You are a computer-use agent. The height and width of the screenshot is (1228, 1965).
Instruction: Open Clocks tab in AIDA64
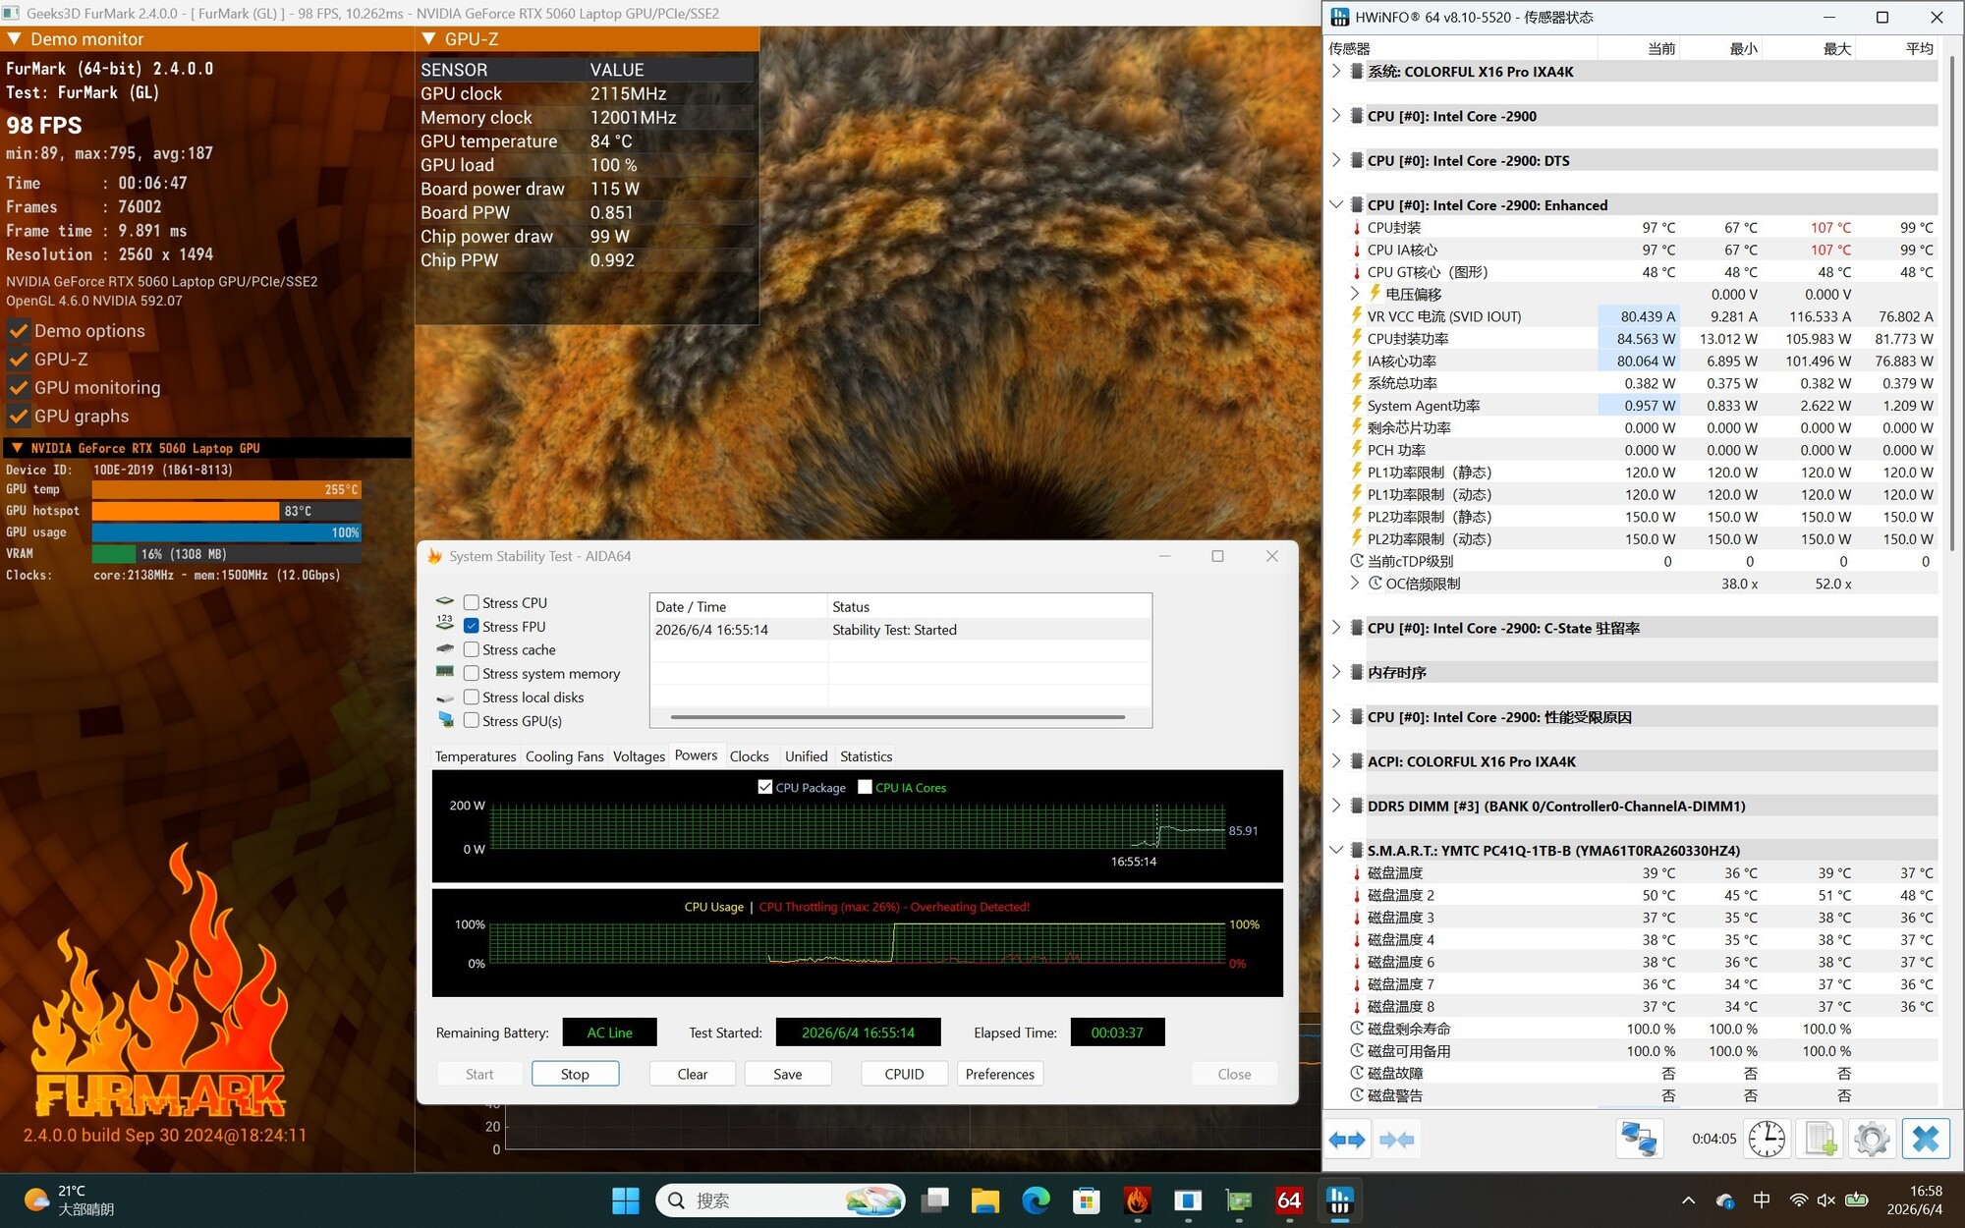pos(749,756)
